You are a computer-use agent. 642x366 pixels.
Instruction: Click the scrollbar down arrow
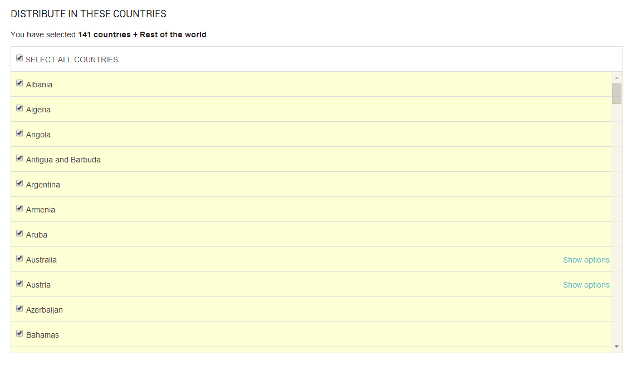[x=616, y=347]
